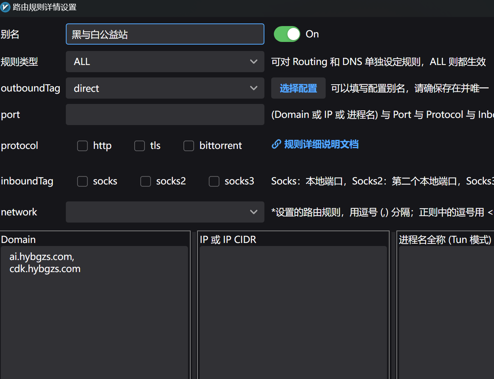Click the IP 或 IP CIDR heading
494x379 pixels.
point(228,240)
